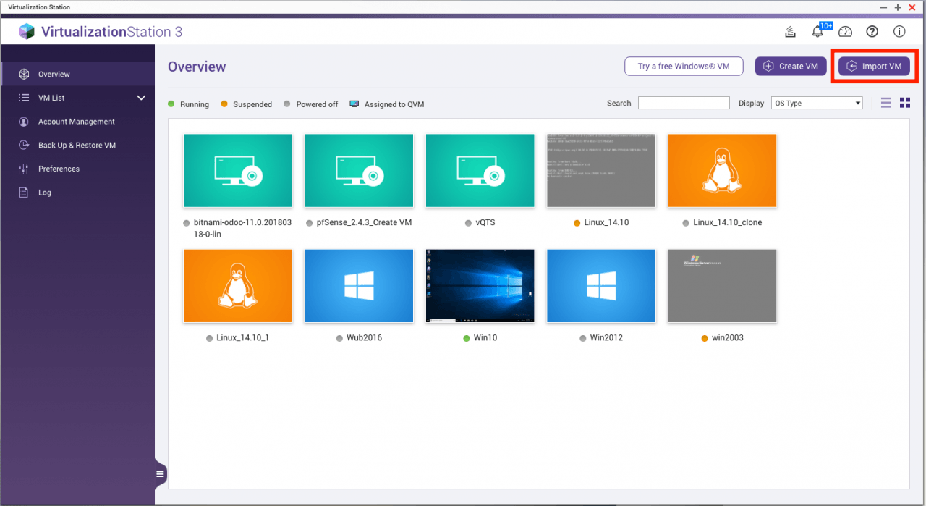Switch to grid thumbnail view

904,103
